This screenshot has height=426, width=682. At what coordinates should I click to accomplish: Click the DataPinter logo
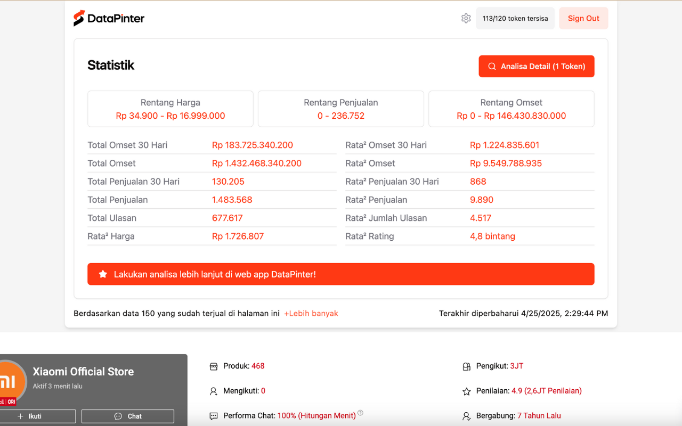click(x=109, y=19)
